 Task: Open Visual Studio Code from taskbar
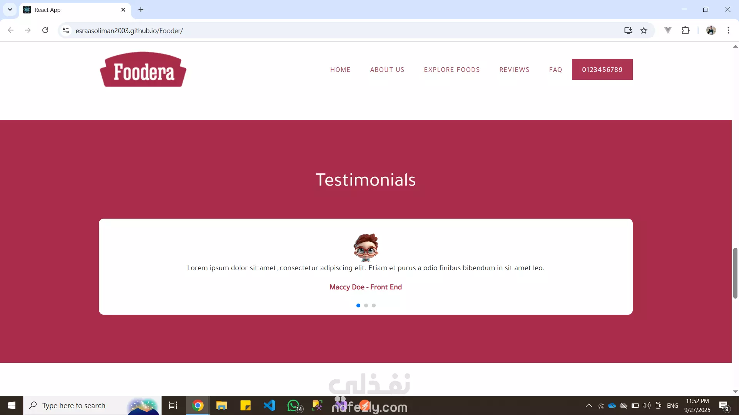click(269, 405)
